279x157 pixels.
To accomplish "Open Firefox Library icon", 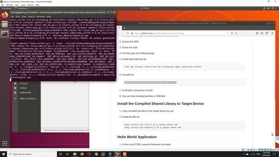I will [x=257, y=33].
